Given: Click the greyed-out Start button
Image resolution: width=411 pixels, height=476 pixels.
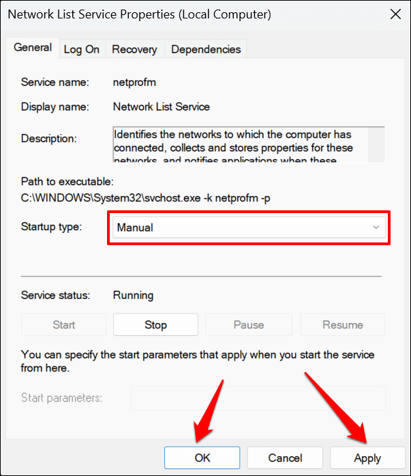Looking at the screenshot, I should point(64,325).
